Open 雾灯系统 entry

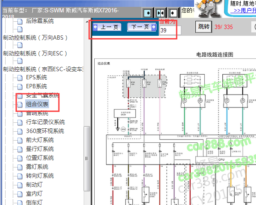(x=37, y=167)
